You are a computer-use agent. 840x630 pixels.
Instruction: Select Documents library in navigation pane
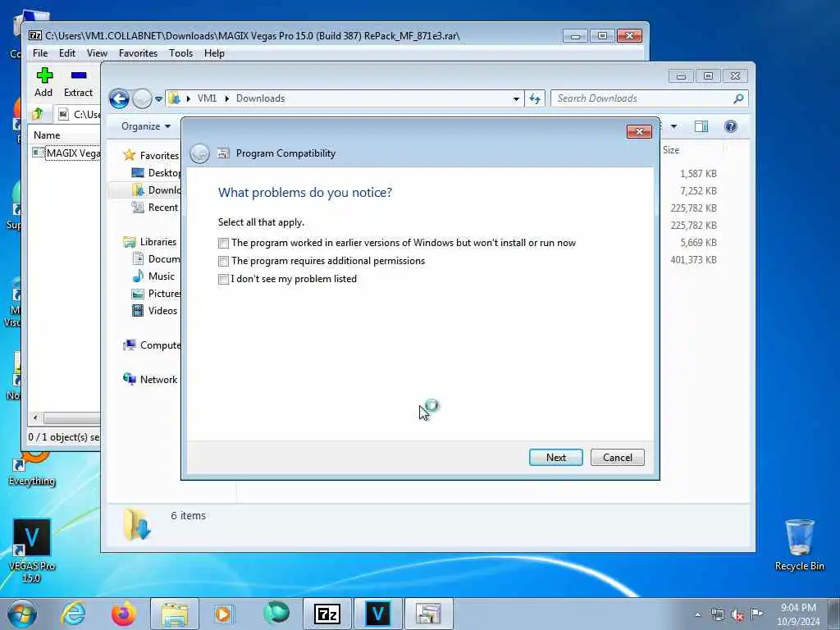click(157, 258)
